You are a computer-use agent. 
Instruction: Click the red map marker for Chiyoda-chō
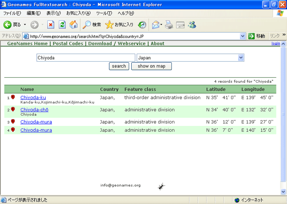[x=13, y=109]
